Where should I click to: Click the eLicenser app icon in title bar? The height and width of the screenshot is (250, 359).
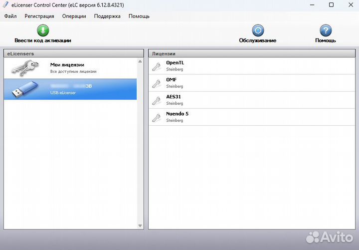(5, 5)
